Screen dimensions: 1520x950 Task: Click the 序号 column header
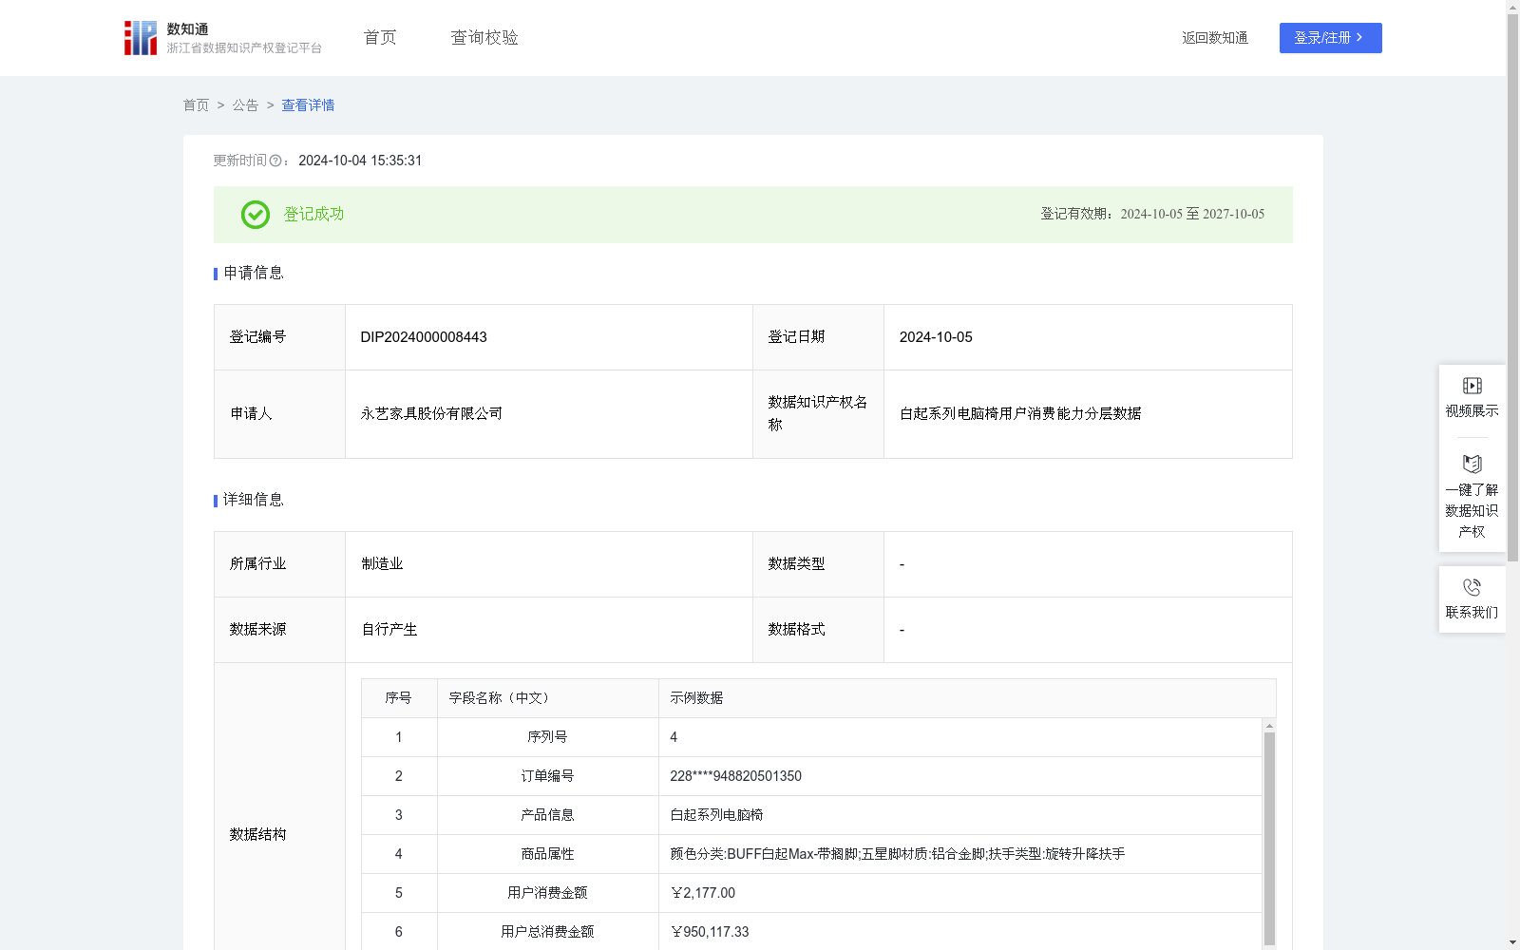[399, 698]
